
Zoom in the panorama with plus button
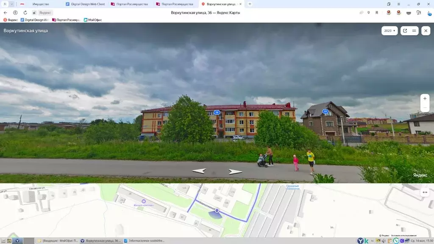point(425,98)
